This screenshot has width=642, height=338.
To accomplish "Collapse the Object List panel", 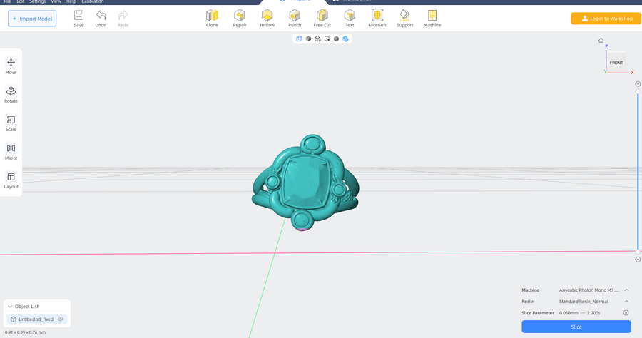I will (x=10, y=306).
